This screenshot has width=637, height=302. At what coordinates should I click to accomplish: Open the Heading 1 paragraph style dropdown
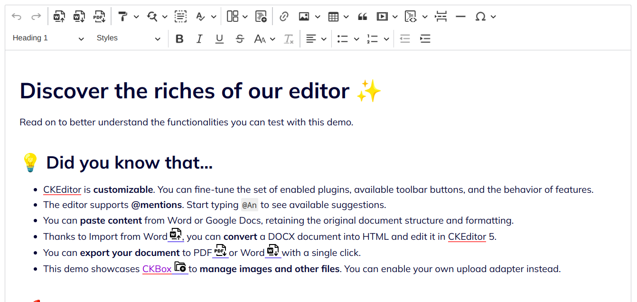pyautogui.click(x=48, y=38)
